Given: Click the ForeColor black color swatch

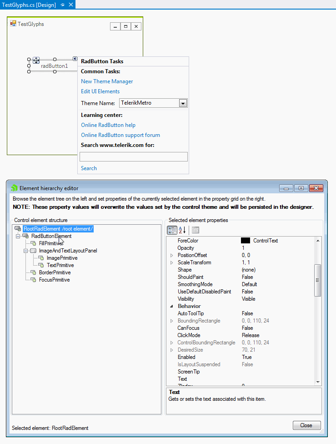Looking at the screenshot, I should 246,240.
